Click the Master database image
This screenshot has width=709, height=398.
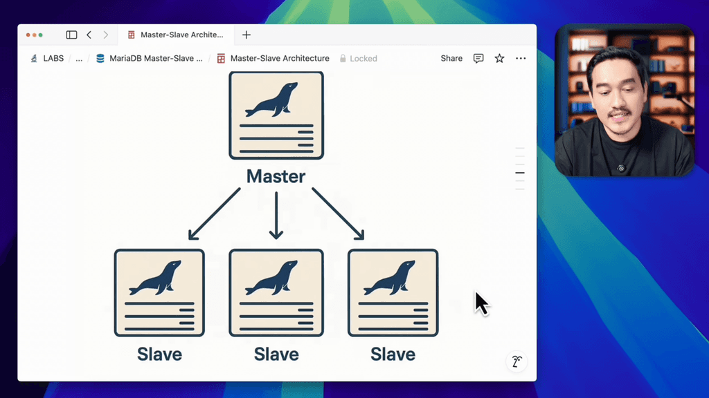tap(276, 115)
